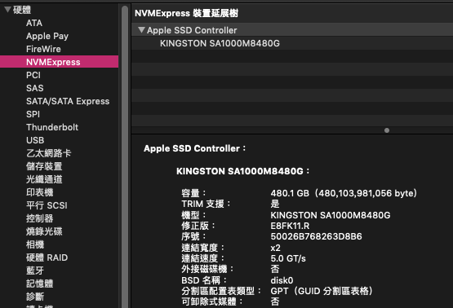Select 儲存裝置 in the hardware list

point(44,166)
